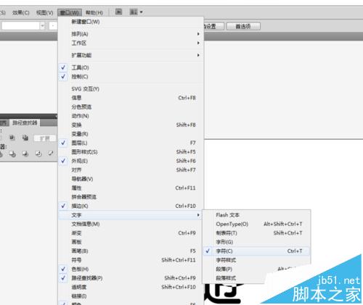Open the 动作(N) panel entry

[131, 116]
